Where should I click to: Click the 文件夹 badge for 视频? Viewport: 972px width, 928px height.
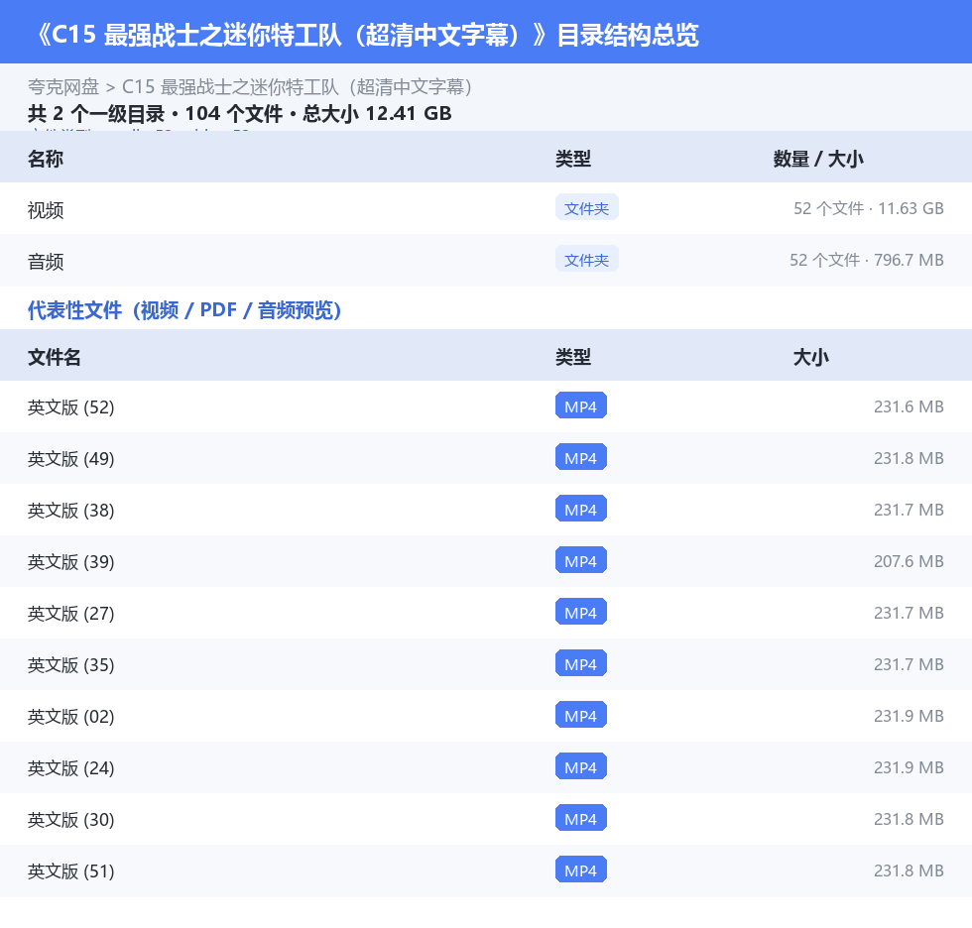coord(586,208)
